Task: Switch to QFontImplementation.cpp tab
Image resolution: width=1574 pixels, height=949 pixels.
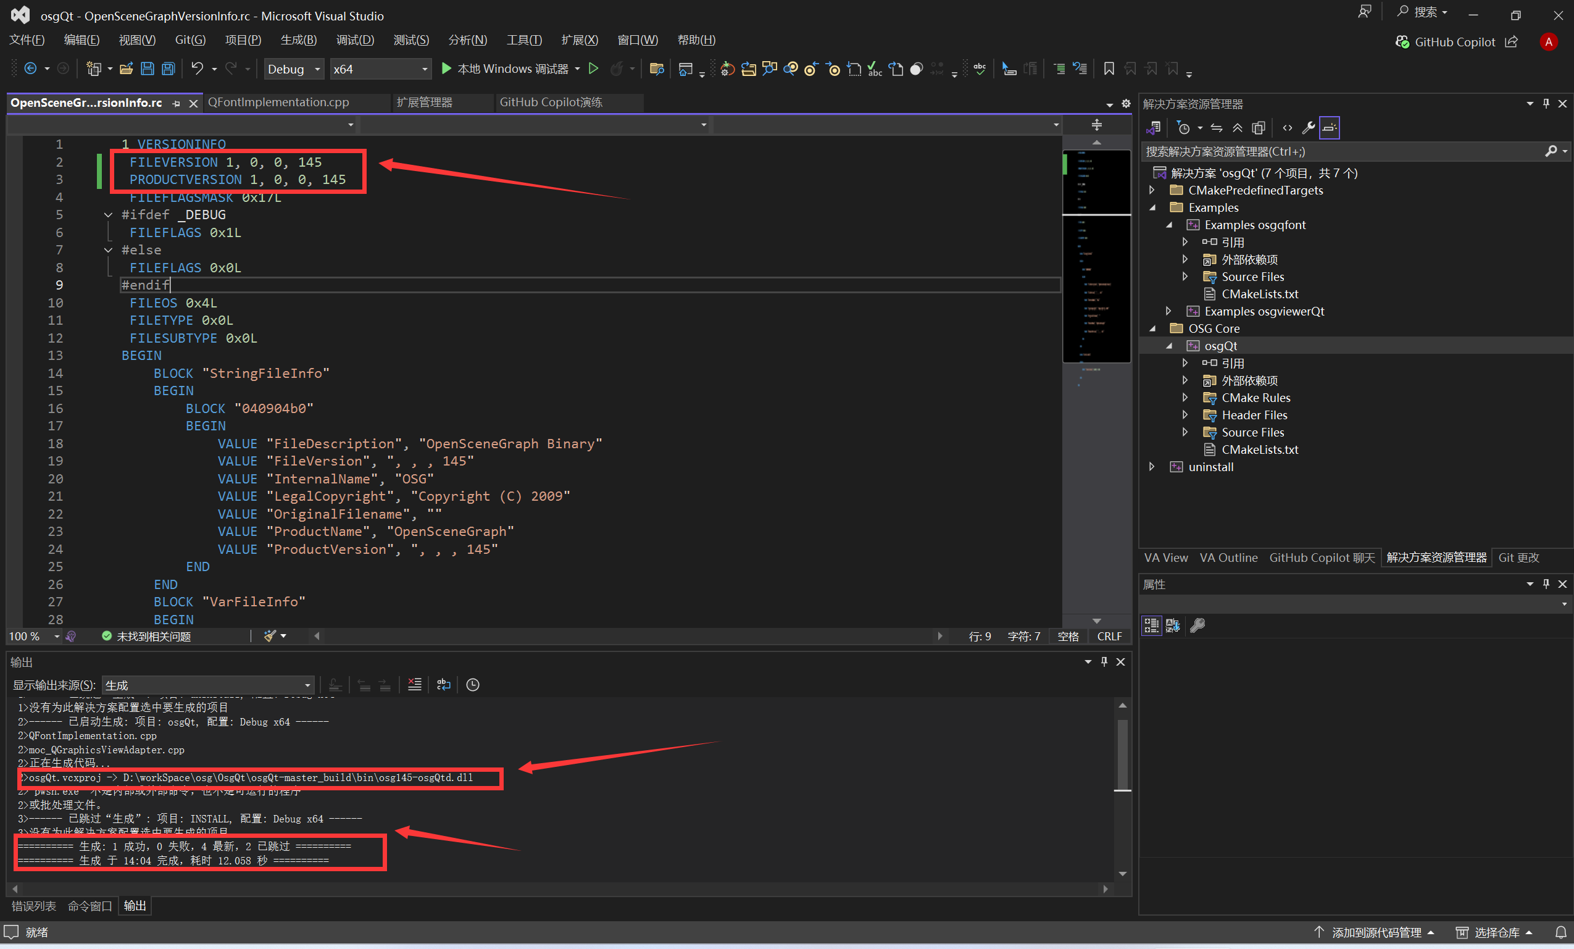Action: pos(278,102)
